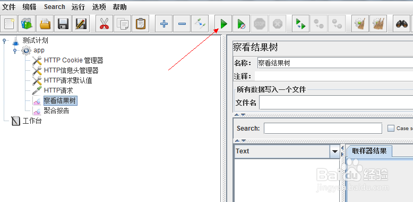Select the 测试计划 root node
This screenshot has width=413, height=202.
pos(35,40)
